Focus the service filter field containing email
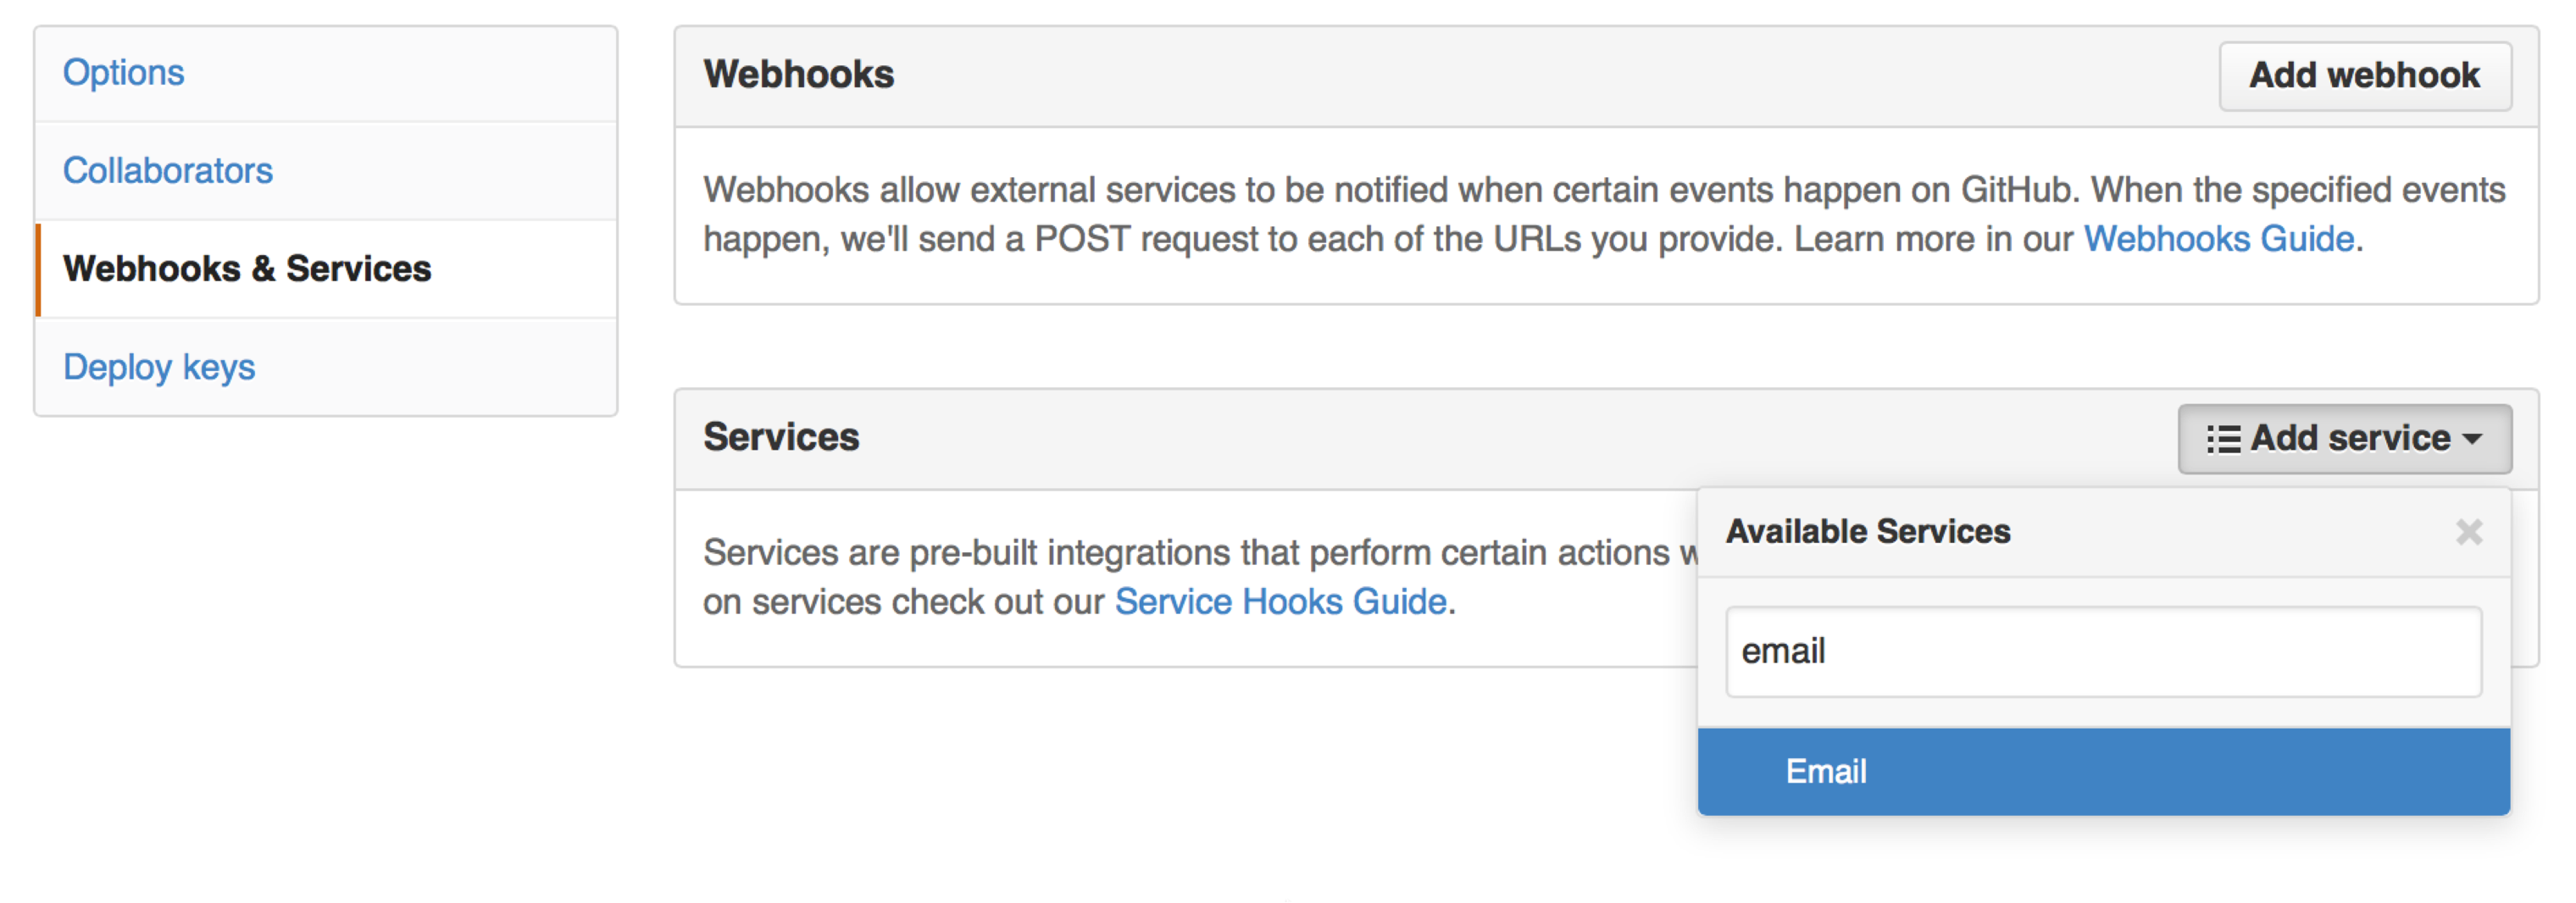 tap(2103, 652)
